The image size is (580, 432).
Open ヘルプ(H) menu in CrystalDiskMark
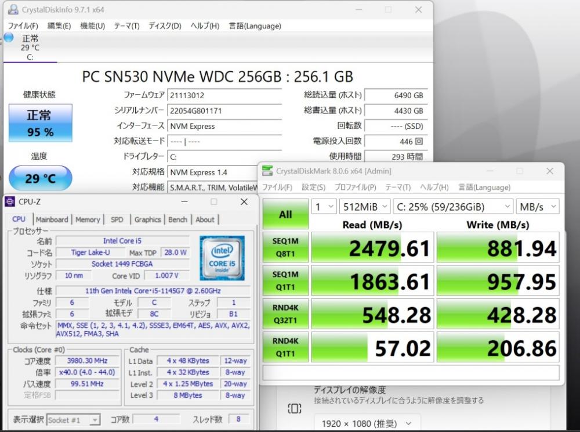click(434, 188)
